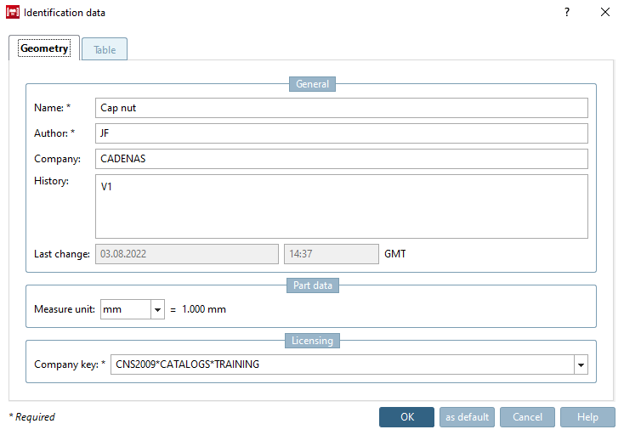Close the Identification data dialog
This screenshot has height=435, width=624.
point(605,13)
